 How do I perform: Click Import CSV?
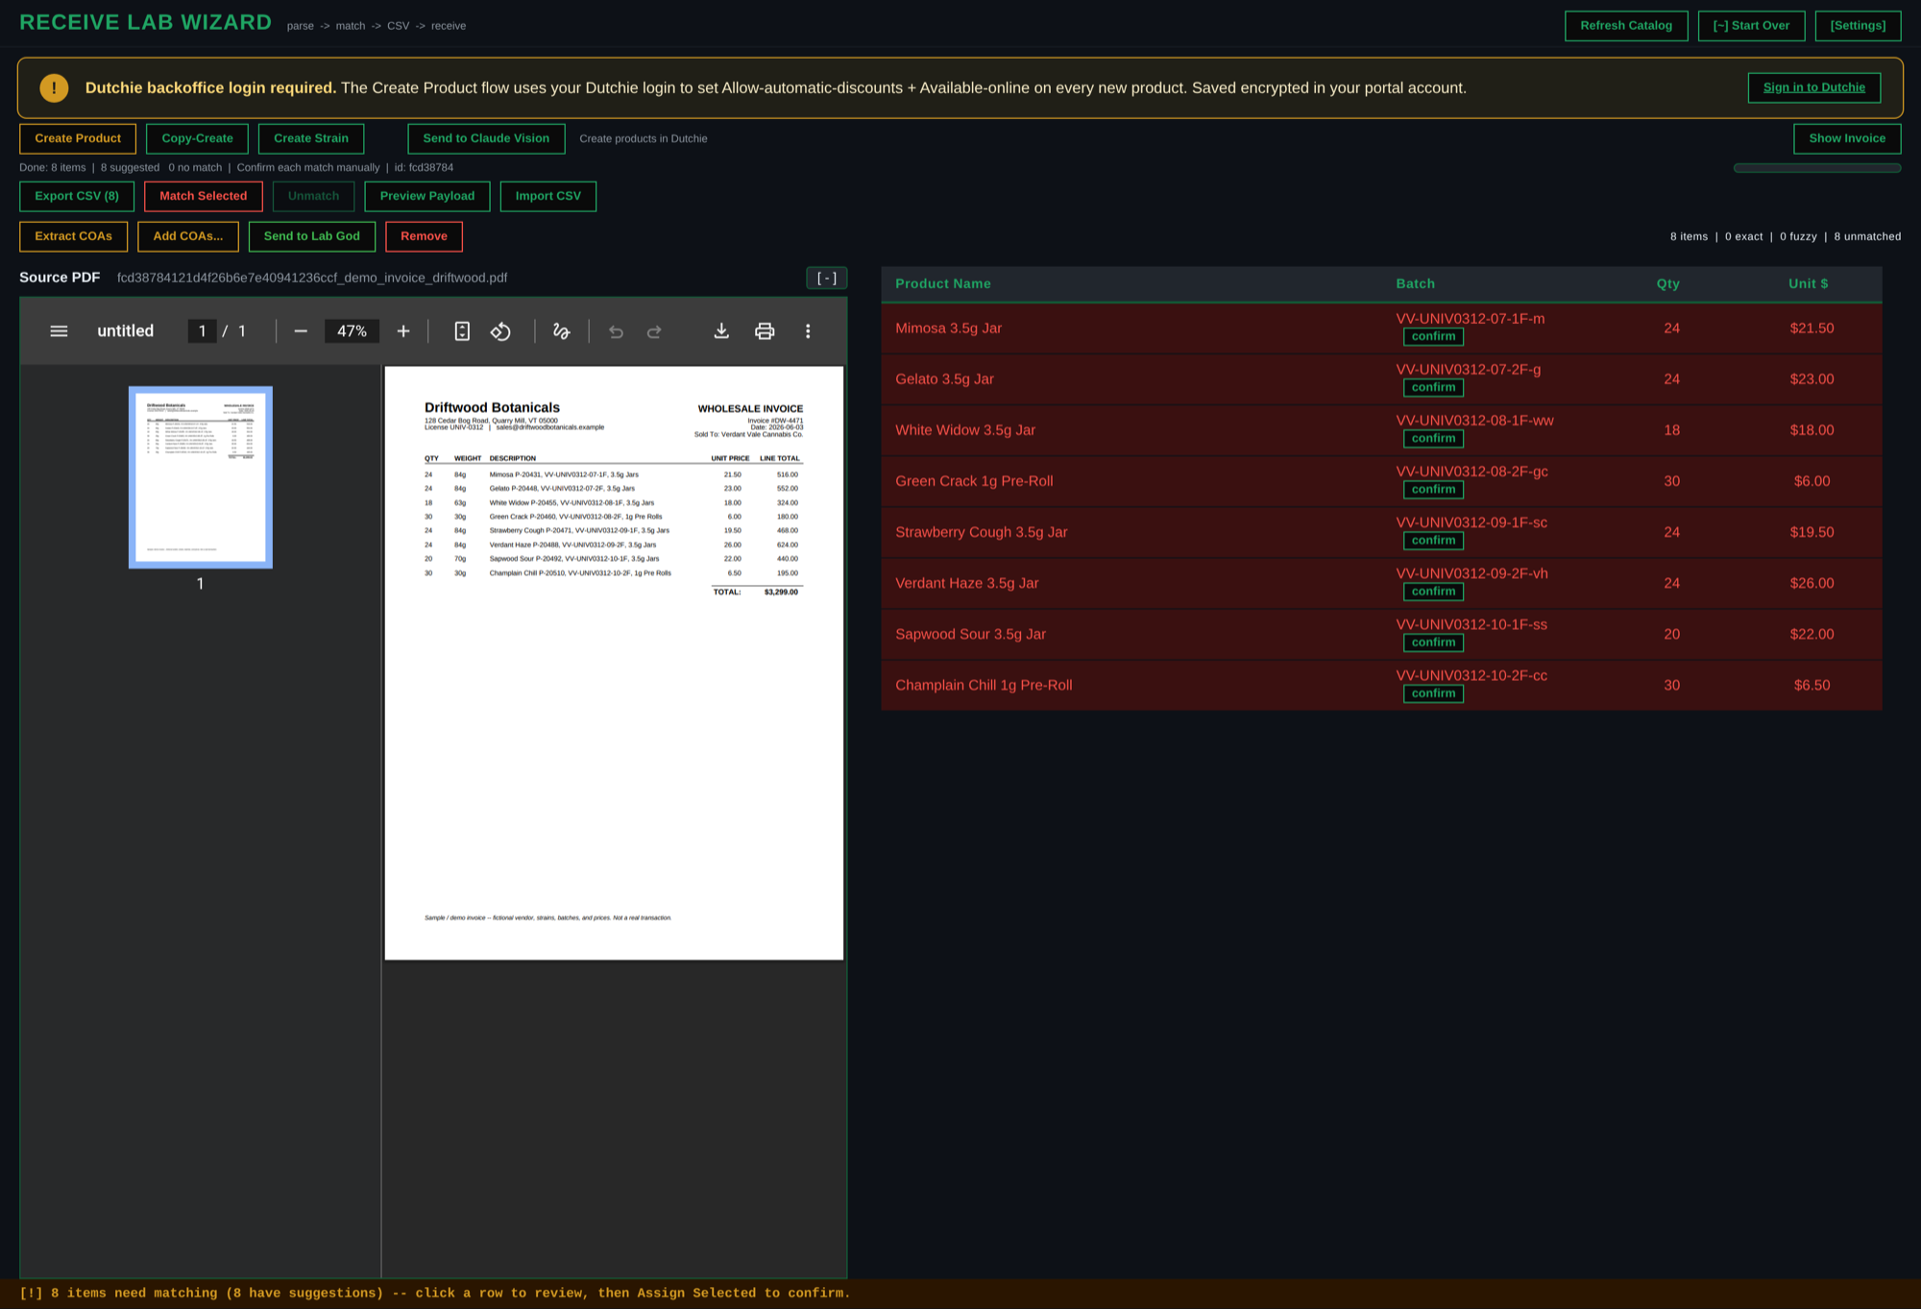(548, 196)
